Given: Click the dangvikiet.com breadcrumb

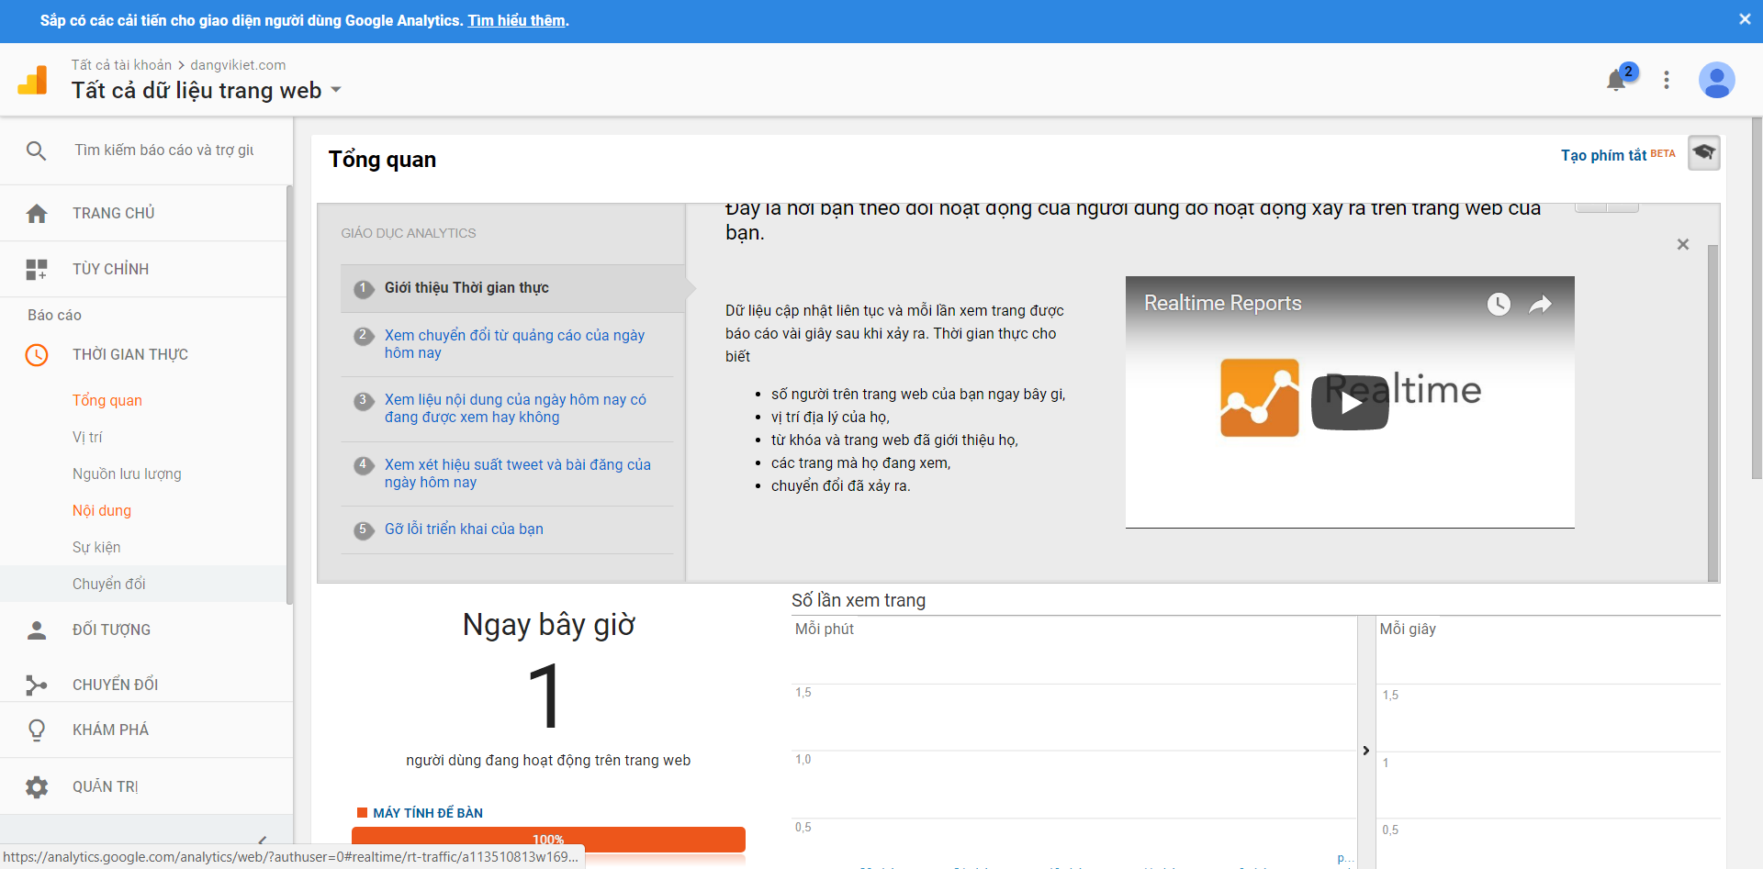Looking at the screenshot, I should (238, 65).
